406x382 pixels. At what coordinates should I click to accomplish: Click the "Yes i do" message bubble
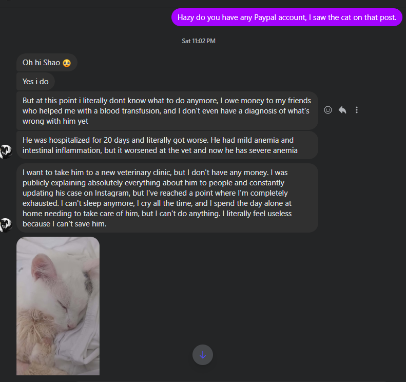pos(35,82)
